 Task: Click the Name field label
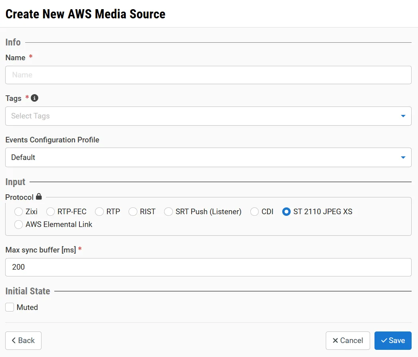tap(15, 57)
